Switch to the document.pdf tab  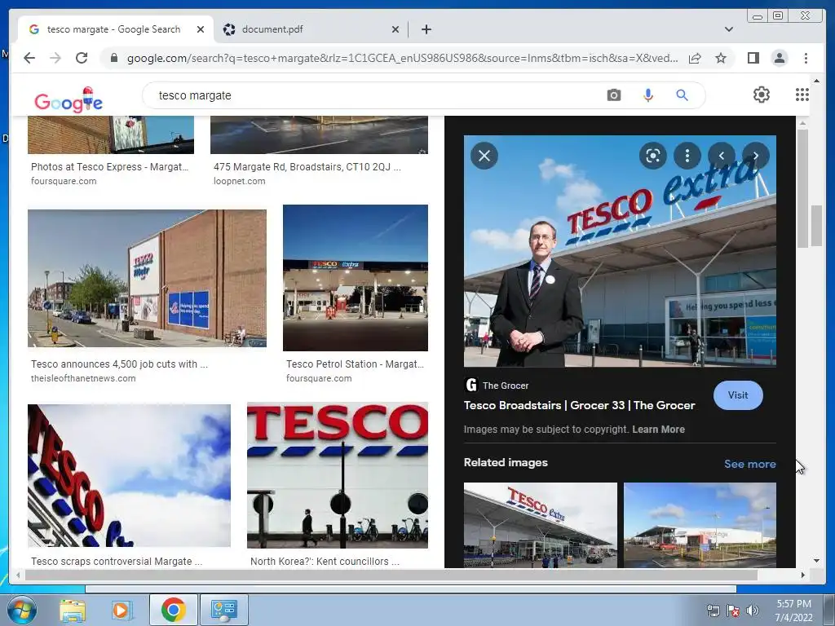click(x=311, y=29)
